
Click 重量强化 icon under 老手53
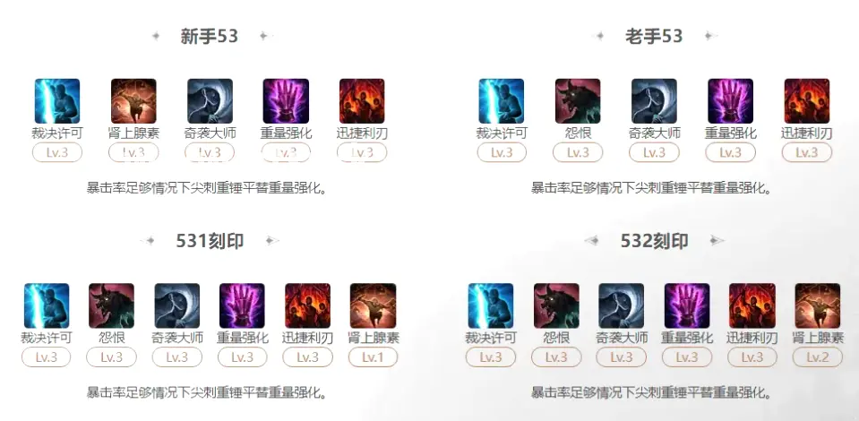[731, 101]
